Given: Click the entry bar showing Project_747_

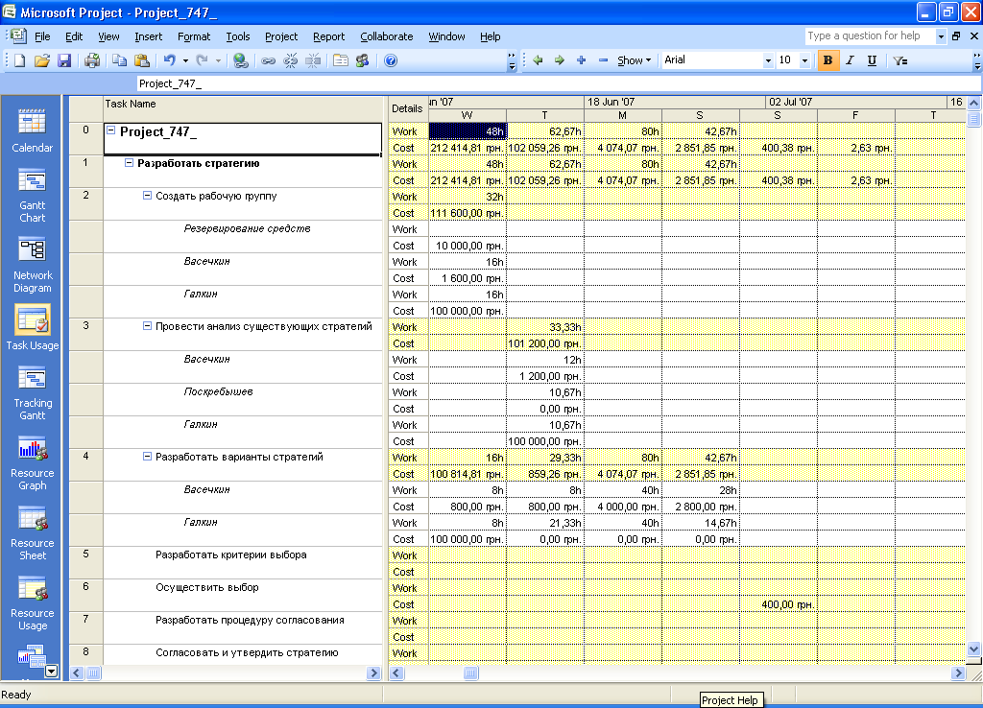Looking at the screenshot, I should (558, 83).
